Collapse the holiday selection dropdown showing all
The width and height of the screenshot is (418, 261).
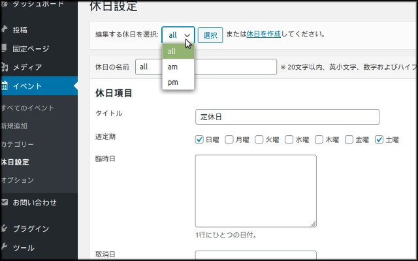coord(178,35)
